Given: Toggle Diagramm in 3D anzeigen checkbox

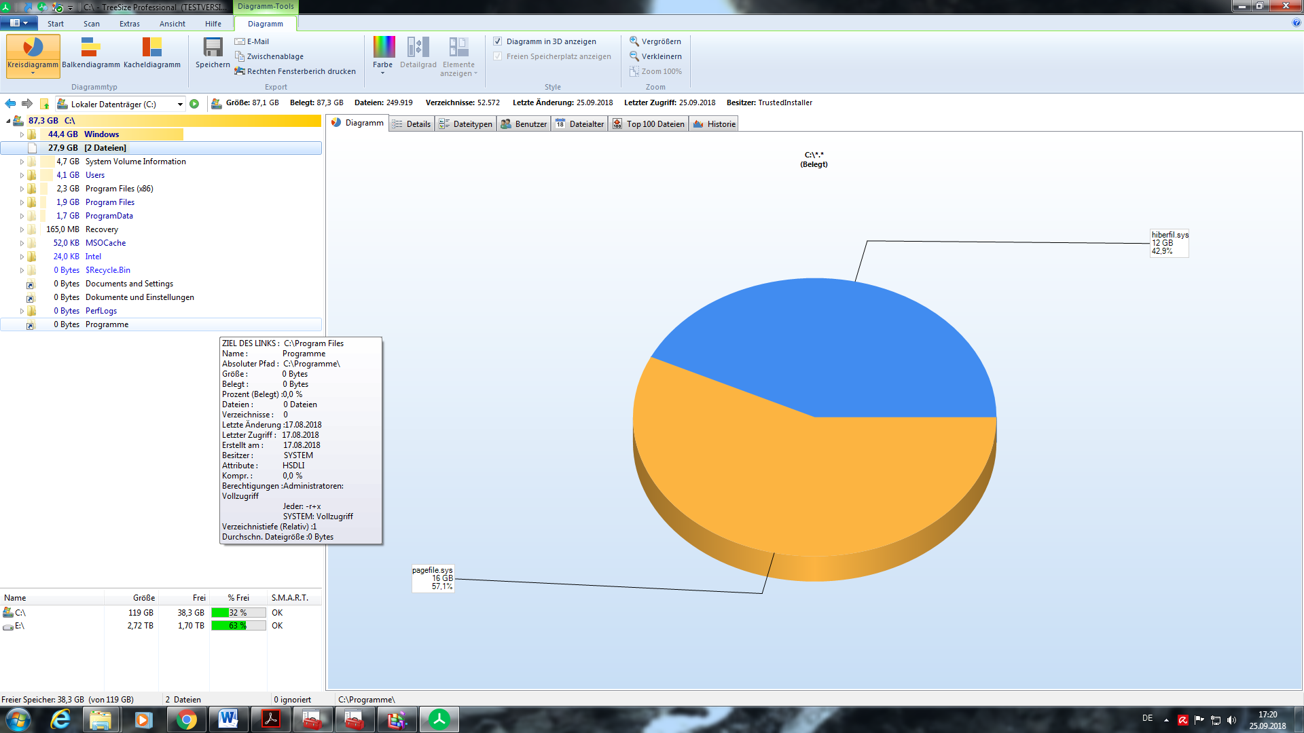Looking at the screenshot, I should [498, 41].
